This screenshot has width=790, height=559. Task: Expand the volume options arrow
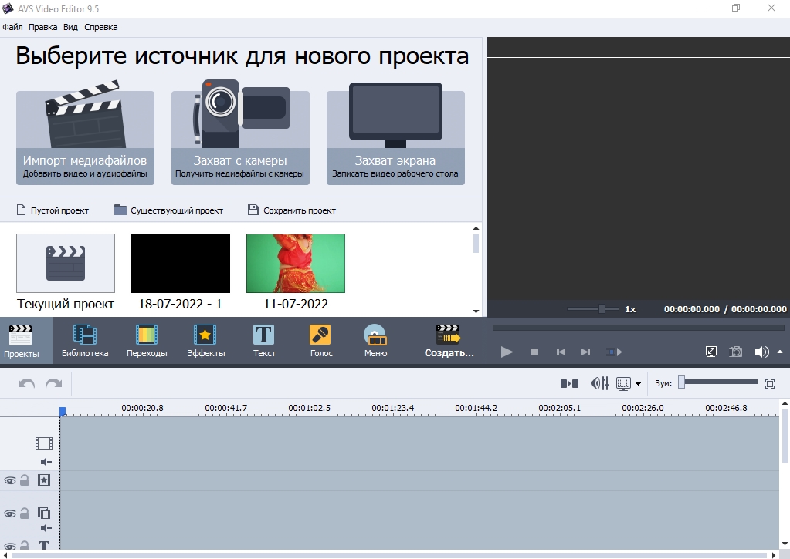coord(780,352)
